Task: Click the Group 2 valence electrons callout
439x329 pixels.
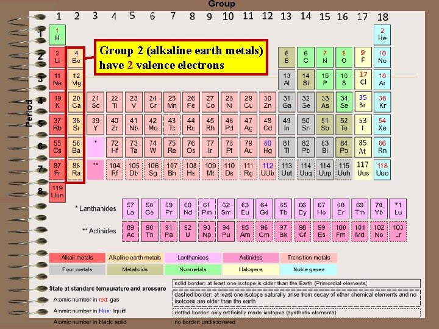Action: (181, 57)
